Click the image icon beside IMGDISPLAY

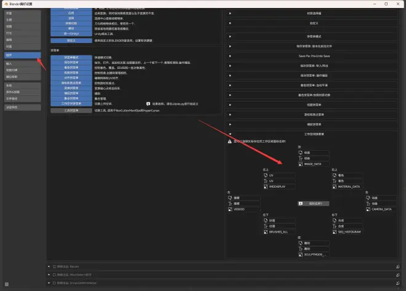click(x=266, y=186)
